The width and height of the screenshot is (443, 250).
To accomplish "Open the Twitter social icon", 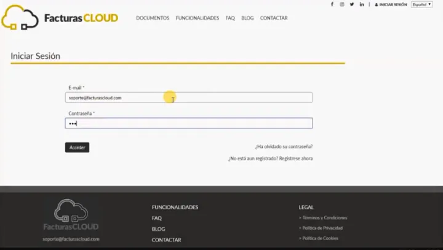I will coord(352,4).
